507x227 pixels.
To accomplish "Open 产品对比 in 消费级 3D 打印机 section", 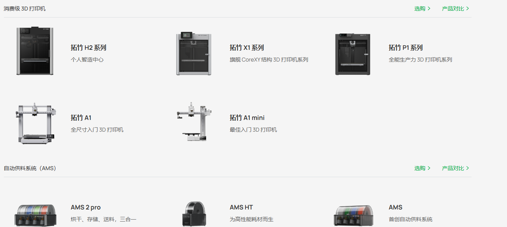I will 456,9.
